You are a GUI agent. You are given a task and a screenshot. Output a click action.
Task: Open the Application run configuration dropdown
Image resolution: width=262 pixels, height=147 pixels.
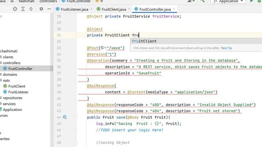(x=228, y=1)
